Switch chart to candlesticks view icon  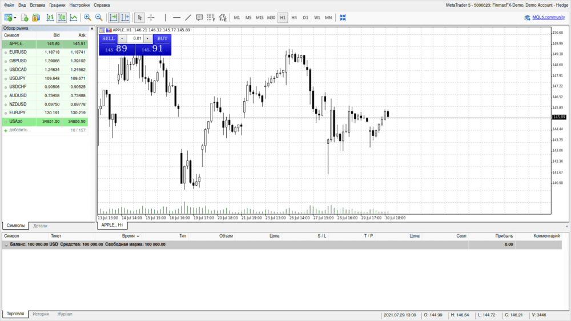click(62, 18)
